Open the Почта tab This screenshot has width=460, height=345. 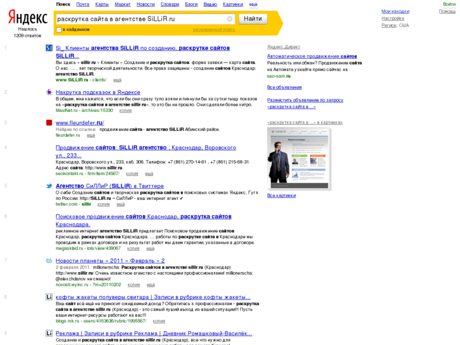point(83,4)
